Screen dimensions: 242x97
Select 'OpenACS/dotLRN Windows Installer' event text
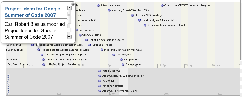123,76
